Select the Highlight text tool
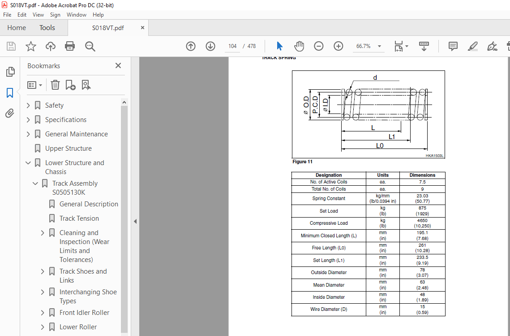This screenshot has height=336, width=510. pos(472,46)
